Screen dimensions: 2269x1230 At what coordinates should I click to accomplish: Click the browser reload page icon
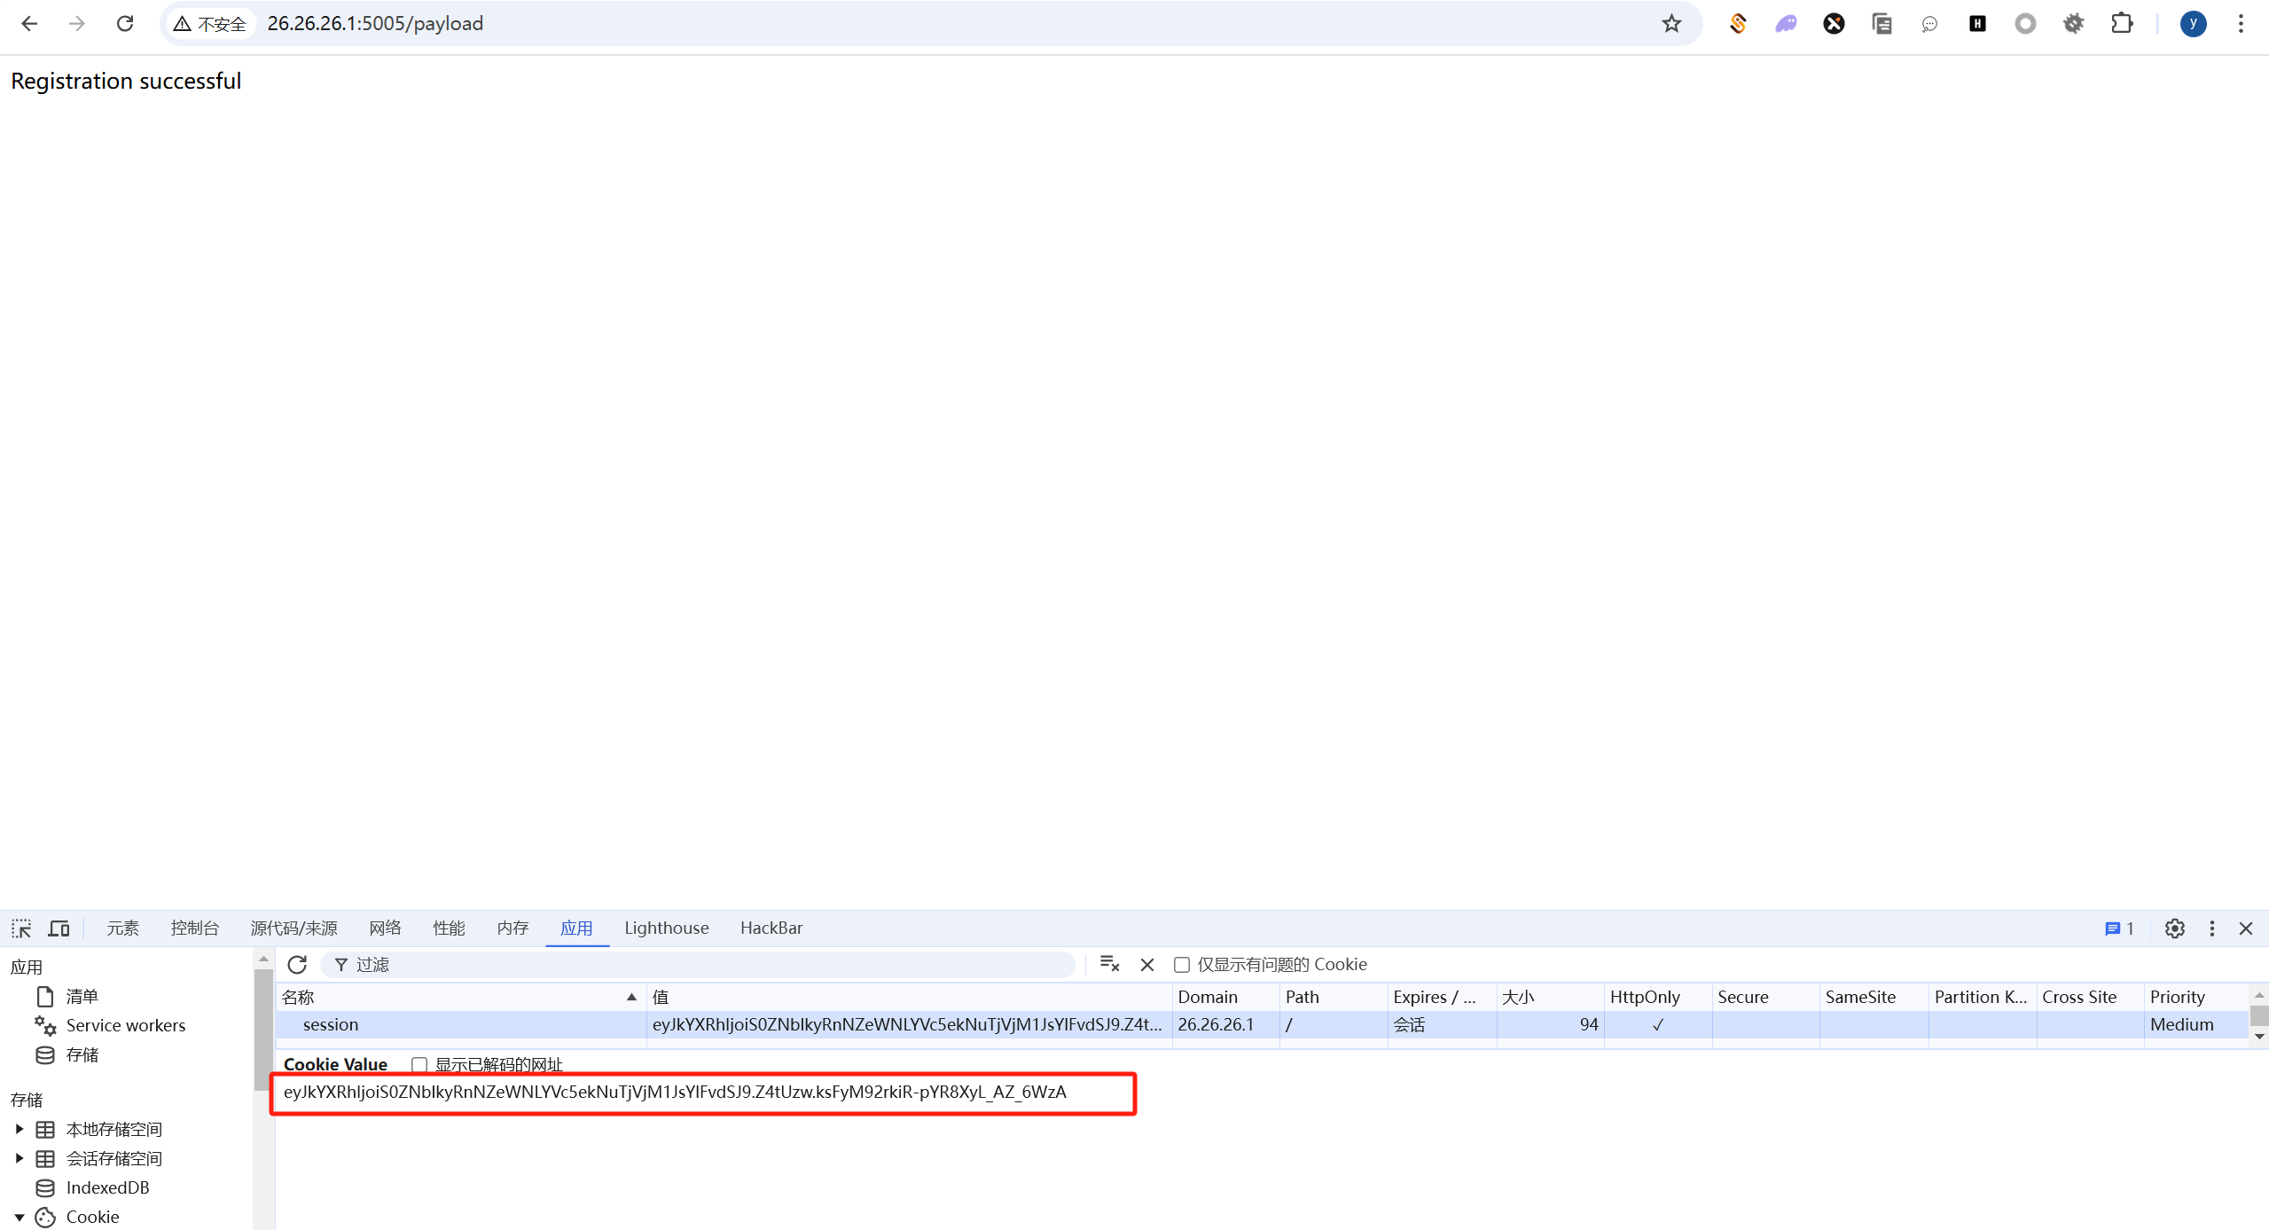(x=125, y=23)
